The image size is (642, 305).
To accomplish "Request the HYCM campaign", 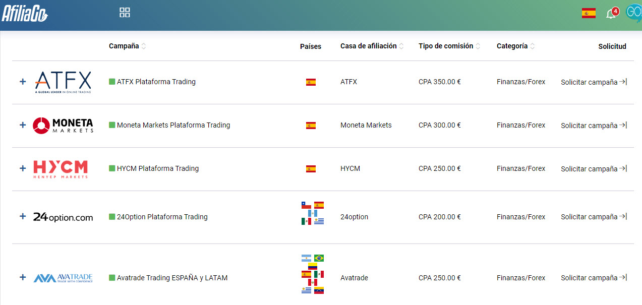I will pyautogui.click(x=594, y=169).
